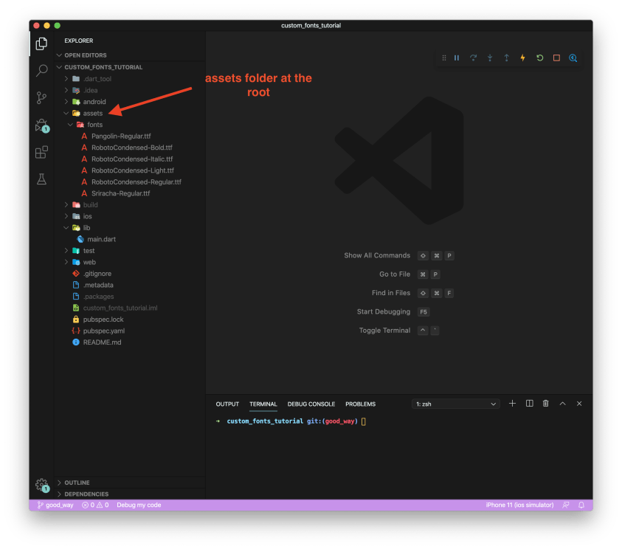The height and width of the screenshot is (549, 622).
Task: Switch to the DEBUG CONSOLE tab
Action: (311, 404)
